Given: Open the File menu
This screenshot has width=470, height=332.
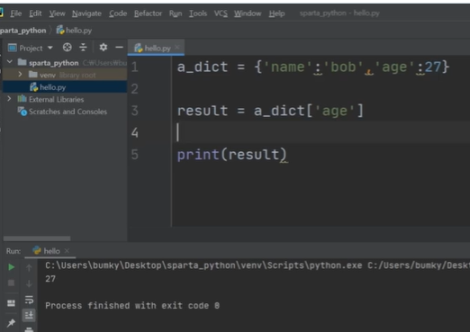Looking at the screenshot, I should pyautogui.click(x=16, y=13).
